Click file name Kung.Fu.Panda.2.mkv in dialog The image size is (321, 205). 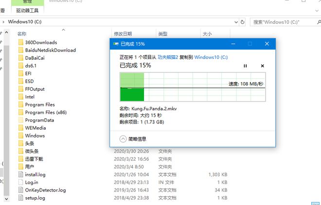(154, 108)
